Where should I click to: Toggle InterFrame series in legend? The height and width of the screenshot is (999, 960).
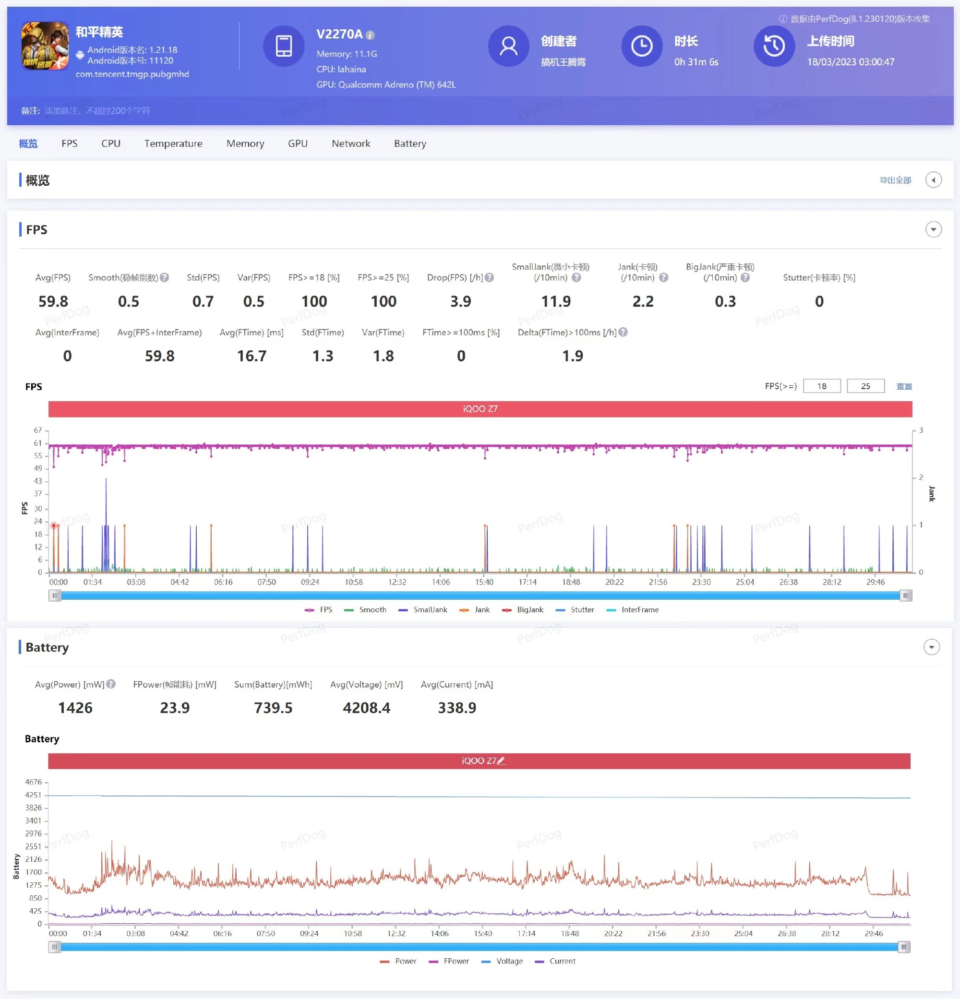[x=632, y=609]
